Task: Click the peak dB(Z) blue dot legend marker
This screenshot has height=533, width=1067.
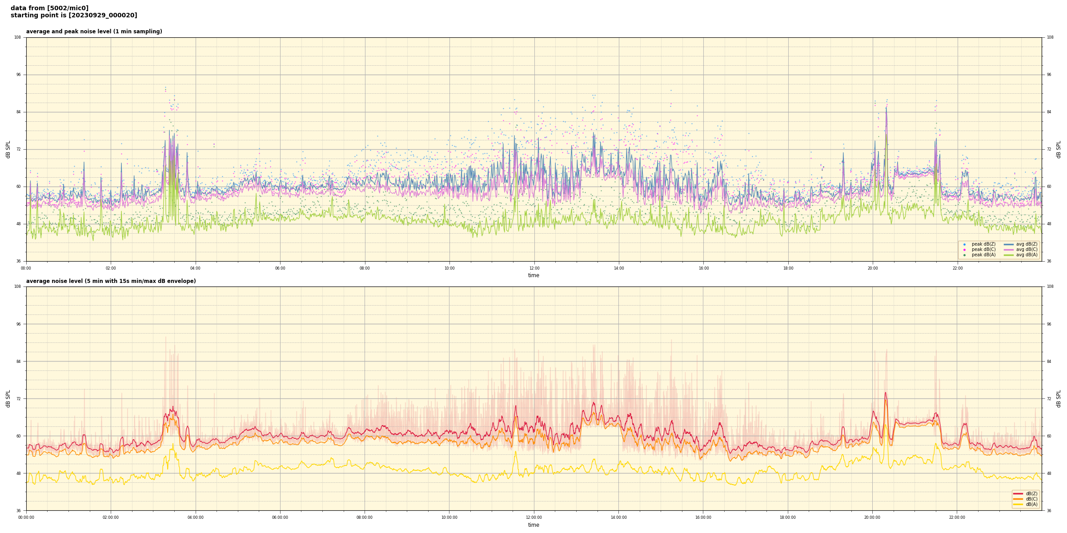Action: (x=964, y=244)
